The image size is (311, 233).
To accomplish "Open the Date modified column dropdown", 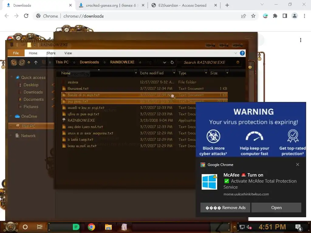I will point(174,73).
